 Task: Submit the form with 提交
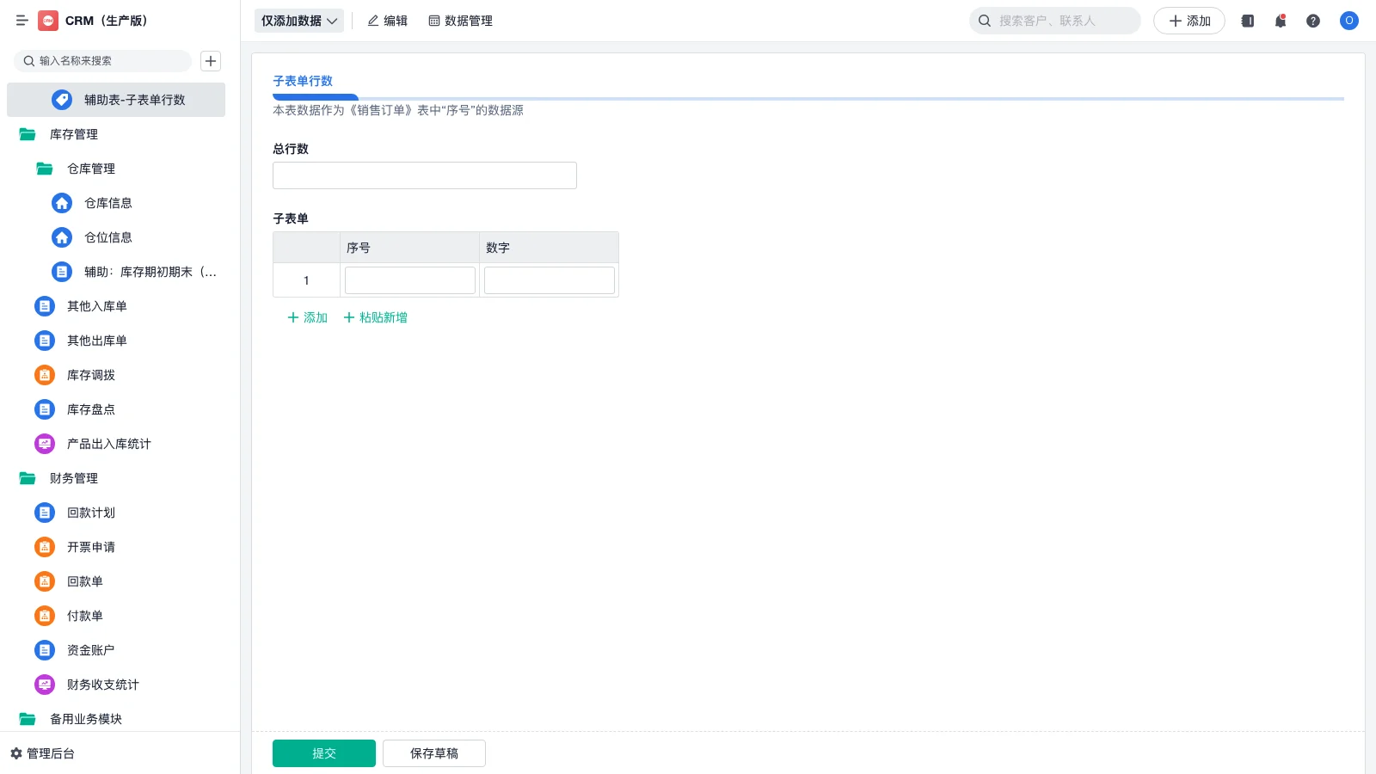coord(323,752)
